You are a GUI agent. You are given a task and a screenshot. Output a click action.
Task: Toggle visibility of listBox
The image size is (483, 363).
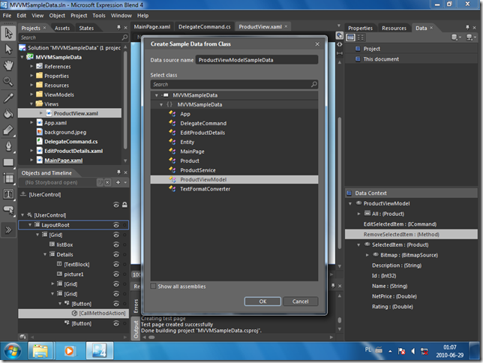click(x=116, y=244)
